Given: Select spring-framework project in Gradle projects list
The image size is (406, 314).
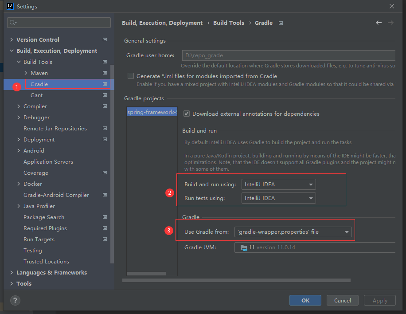Looking at the screenshot, I should click(152, 112).
